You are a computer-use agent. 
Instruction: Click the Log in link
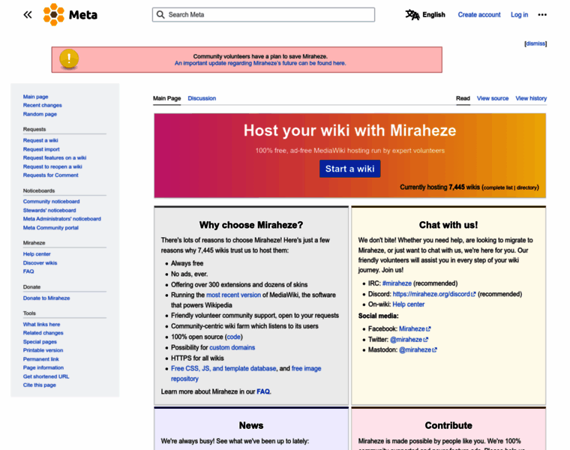(x=519, y=15)
